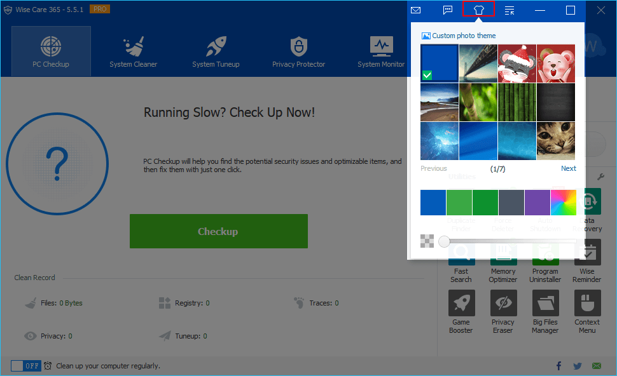
Task: Toggle the scheduled cleanup OFF switch
Action: point(25,366)
